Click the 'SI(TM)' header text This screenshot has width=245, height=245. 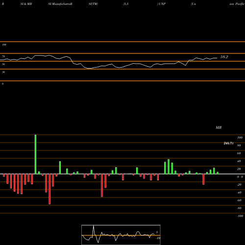[x=93, y=4]
